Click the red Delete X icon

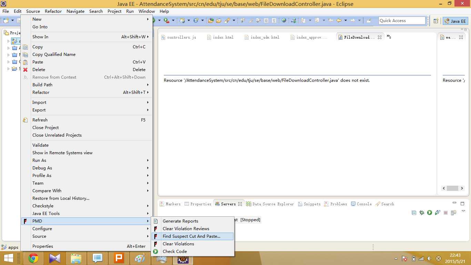click(x=25, y=70)
